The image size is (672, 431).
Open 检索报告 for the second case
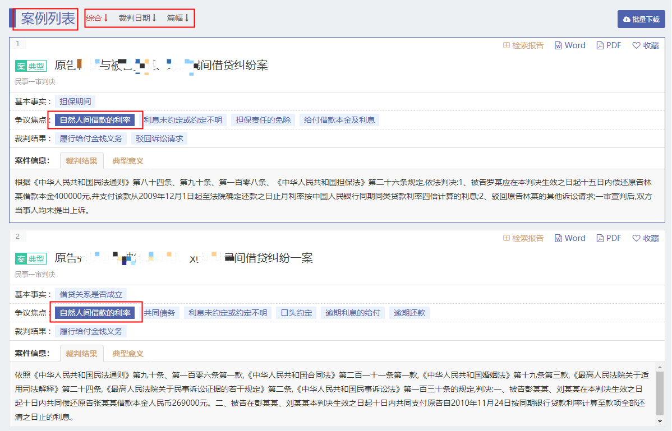click(x=523, y=238)
